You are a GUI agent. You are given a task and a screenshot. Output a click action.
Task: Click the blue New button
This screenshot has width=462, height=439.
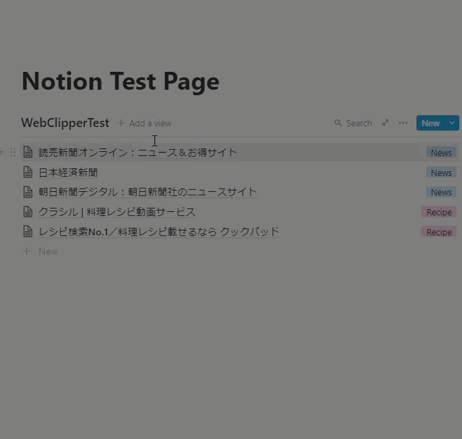(x=430, y=123)
